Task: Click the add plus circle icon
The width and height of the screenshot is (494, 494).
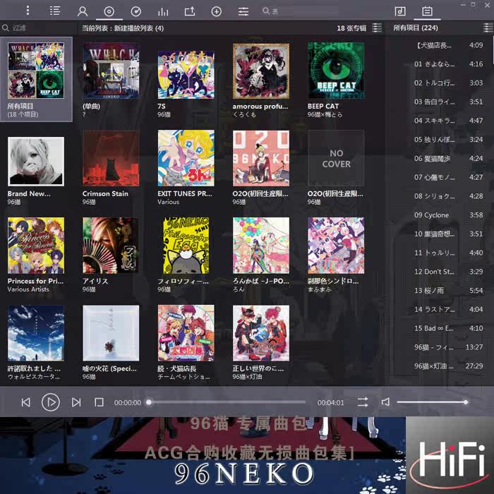Action: pos(216,12)
